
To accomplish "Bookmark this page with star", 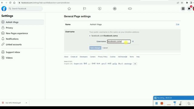I will pyautogui.click(x=182, y=3).
